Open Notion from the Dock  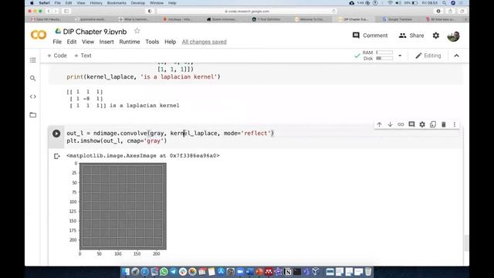(x=288, y=272)
